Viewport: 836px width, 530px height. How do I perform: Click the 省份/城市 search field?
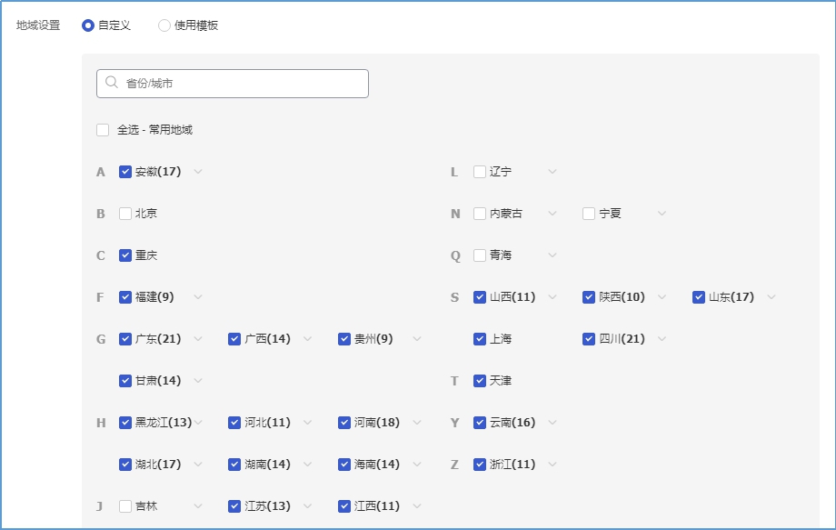[241, 84]
